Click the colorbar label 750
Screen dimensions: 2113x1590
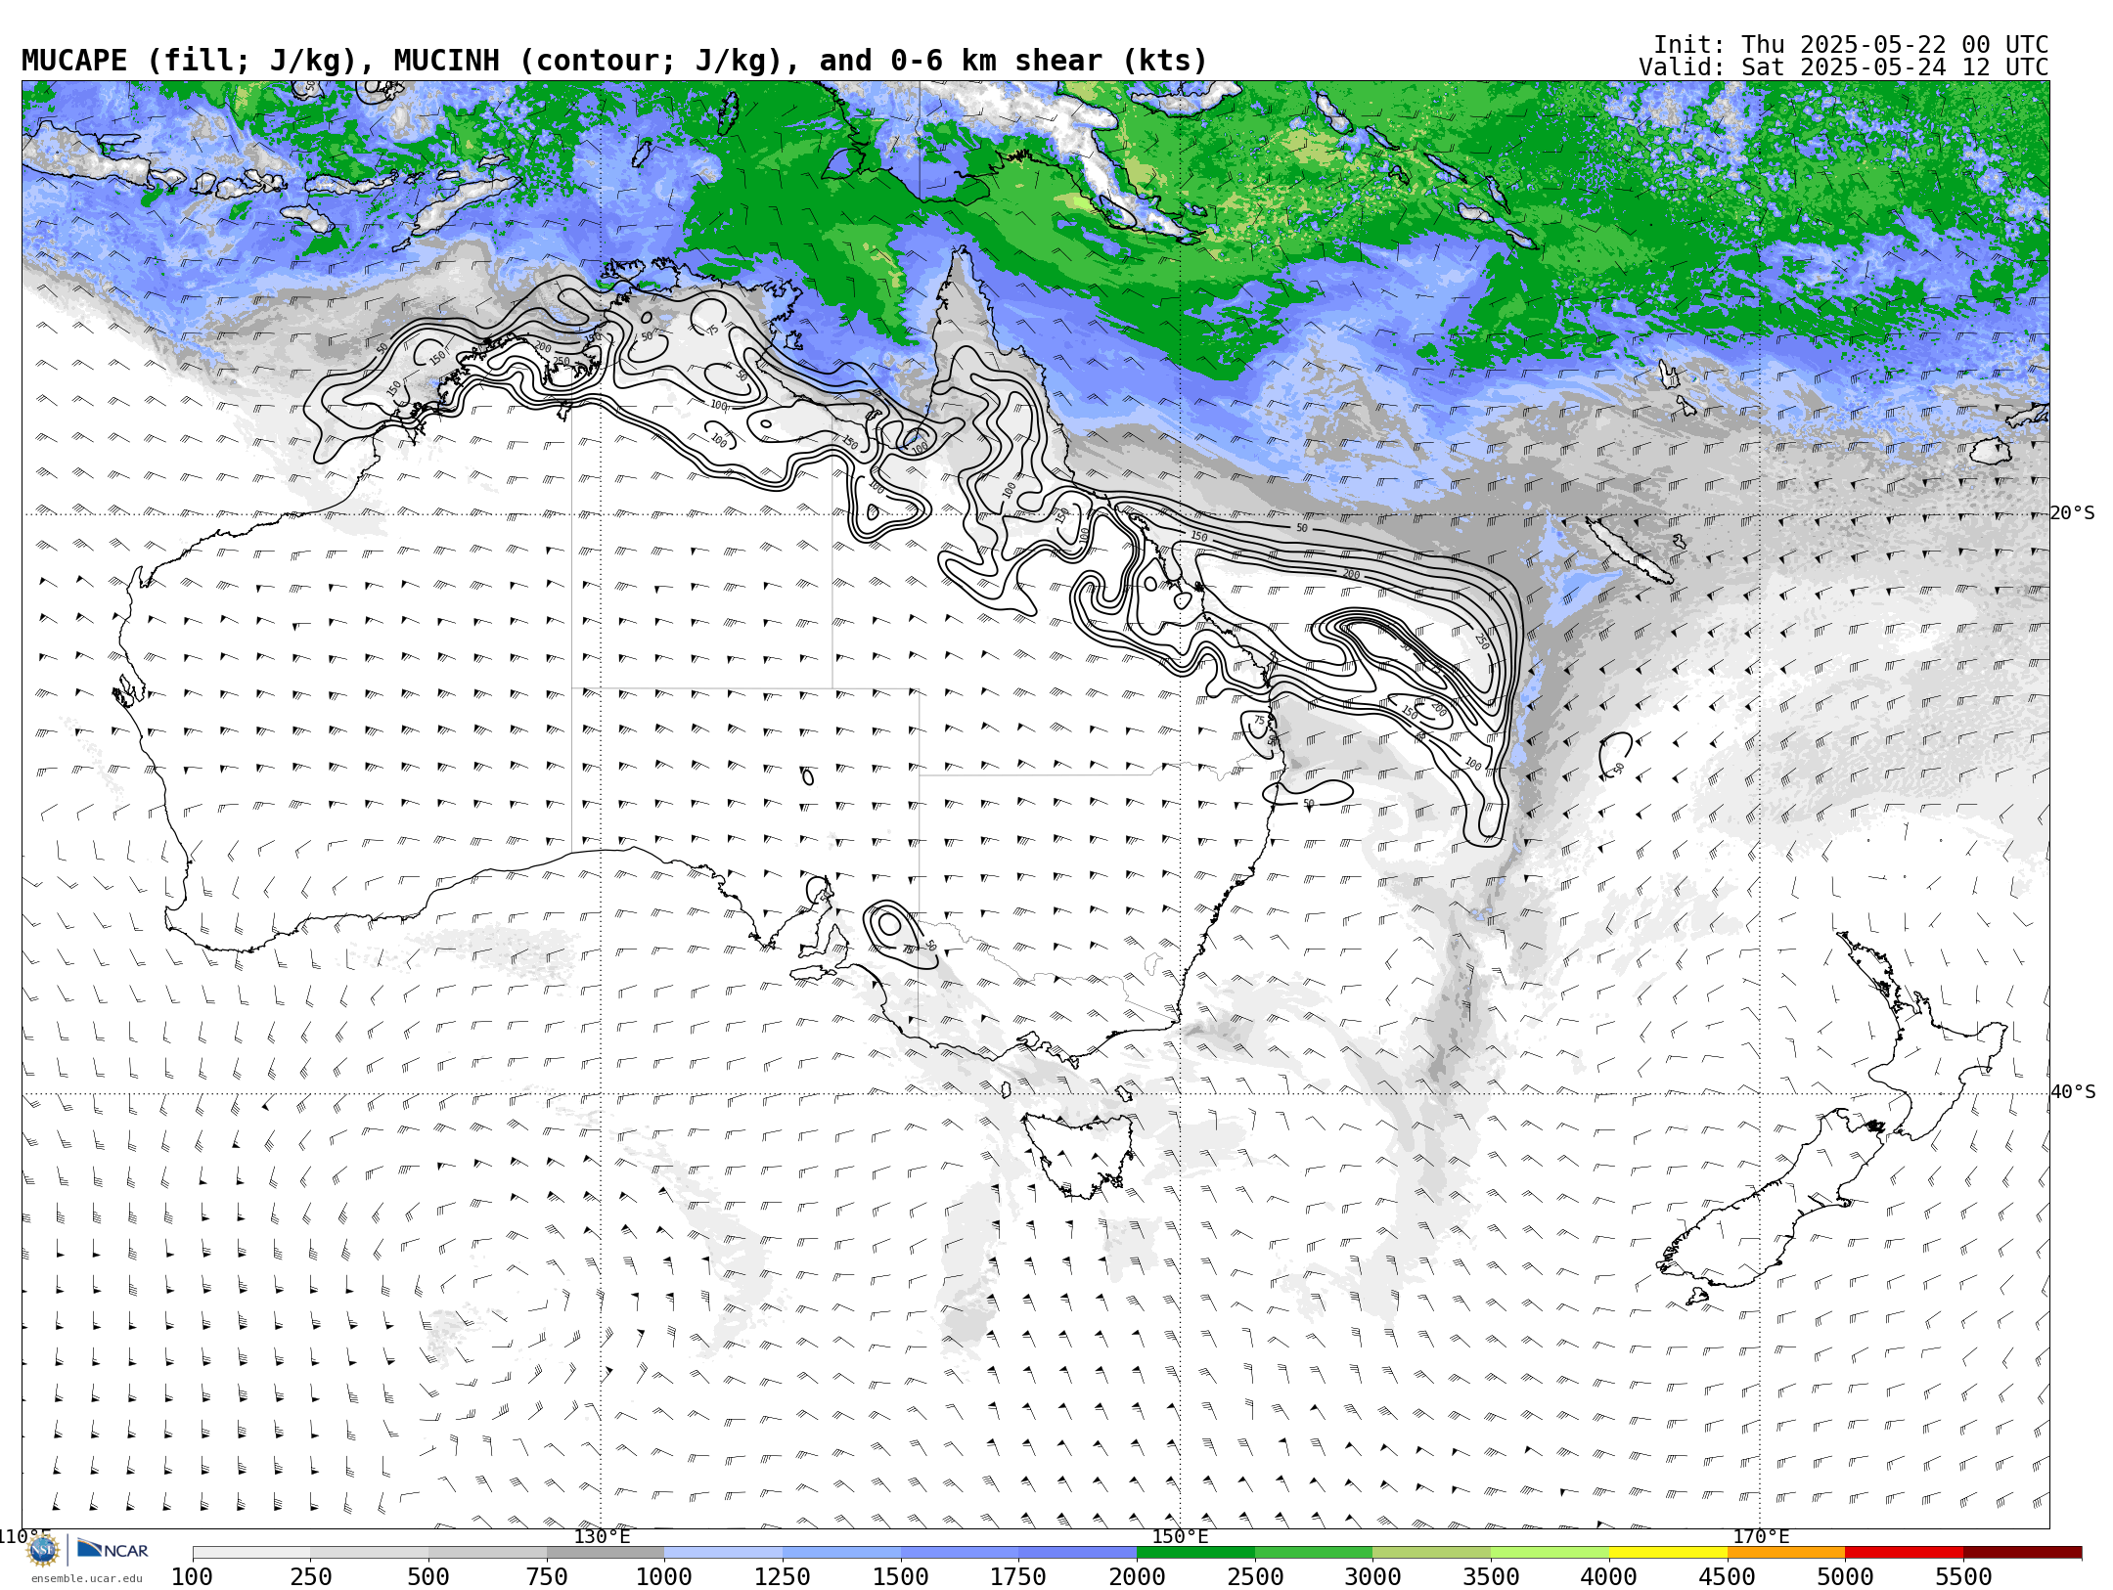(547, 1576)
